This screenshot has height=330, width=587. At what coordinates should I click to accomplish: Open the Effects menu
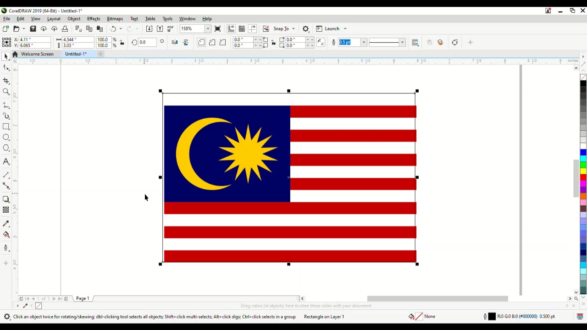[94, 19]
